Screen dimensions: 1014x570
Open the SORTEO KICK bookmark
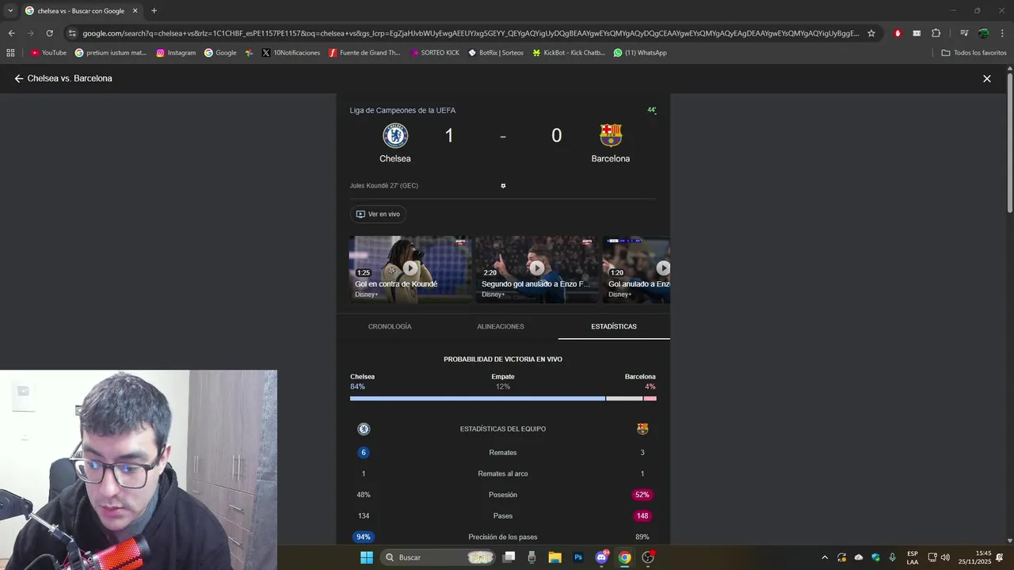(x=434, y=53)
